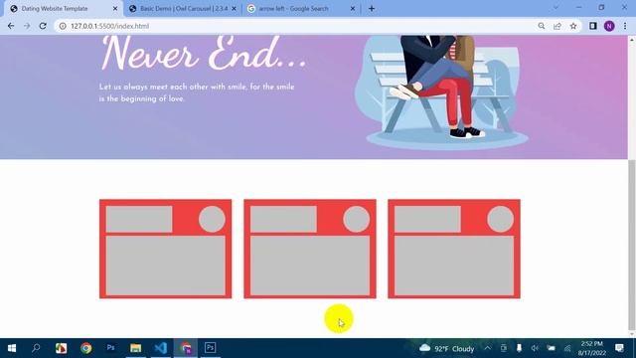Open the Chrome profile avatar N
Viewport: 636px width, 358px height.
(609, 26)
